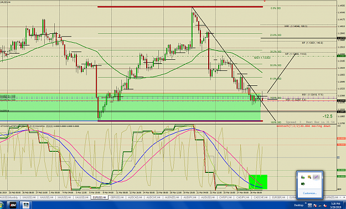This screenshot has width=346, height=209.
Task: Switch to the EURGBP,H4 chart tab
Action: point(278,197)
